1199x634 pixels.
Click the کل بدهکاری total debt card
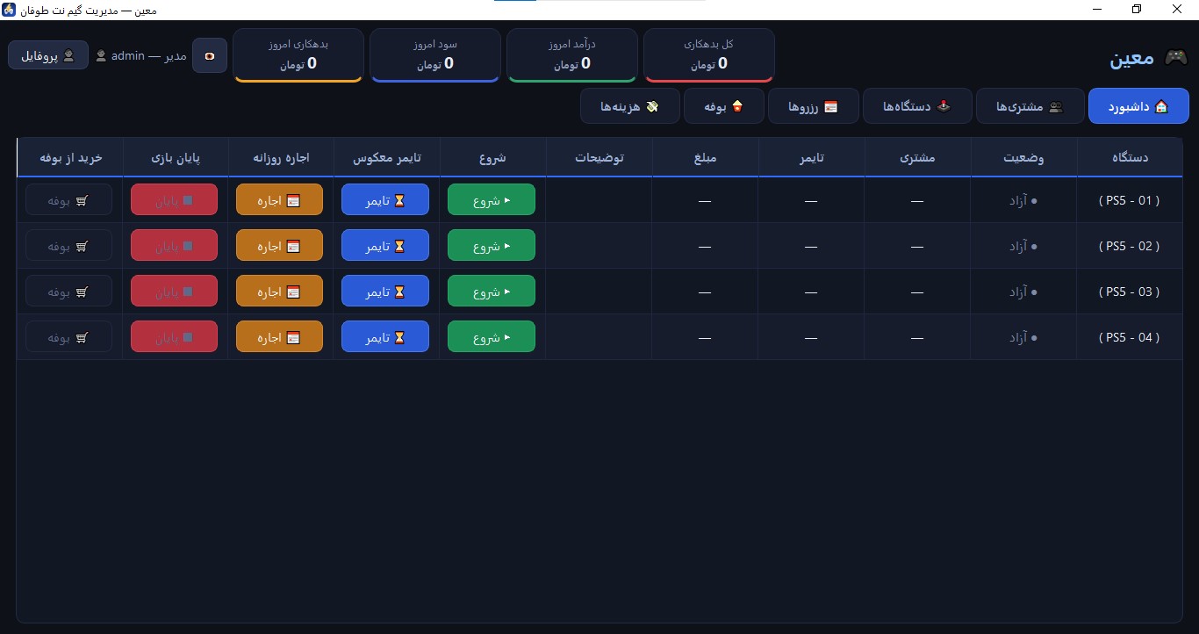tap(709, 55)
